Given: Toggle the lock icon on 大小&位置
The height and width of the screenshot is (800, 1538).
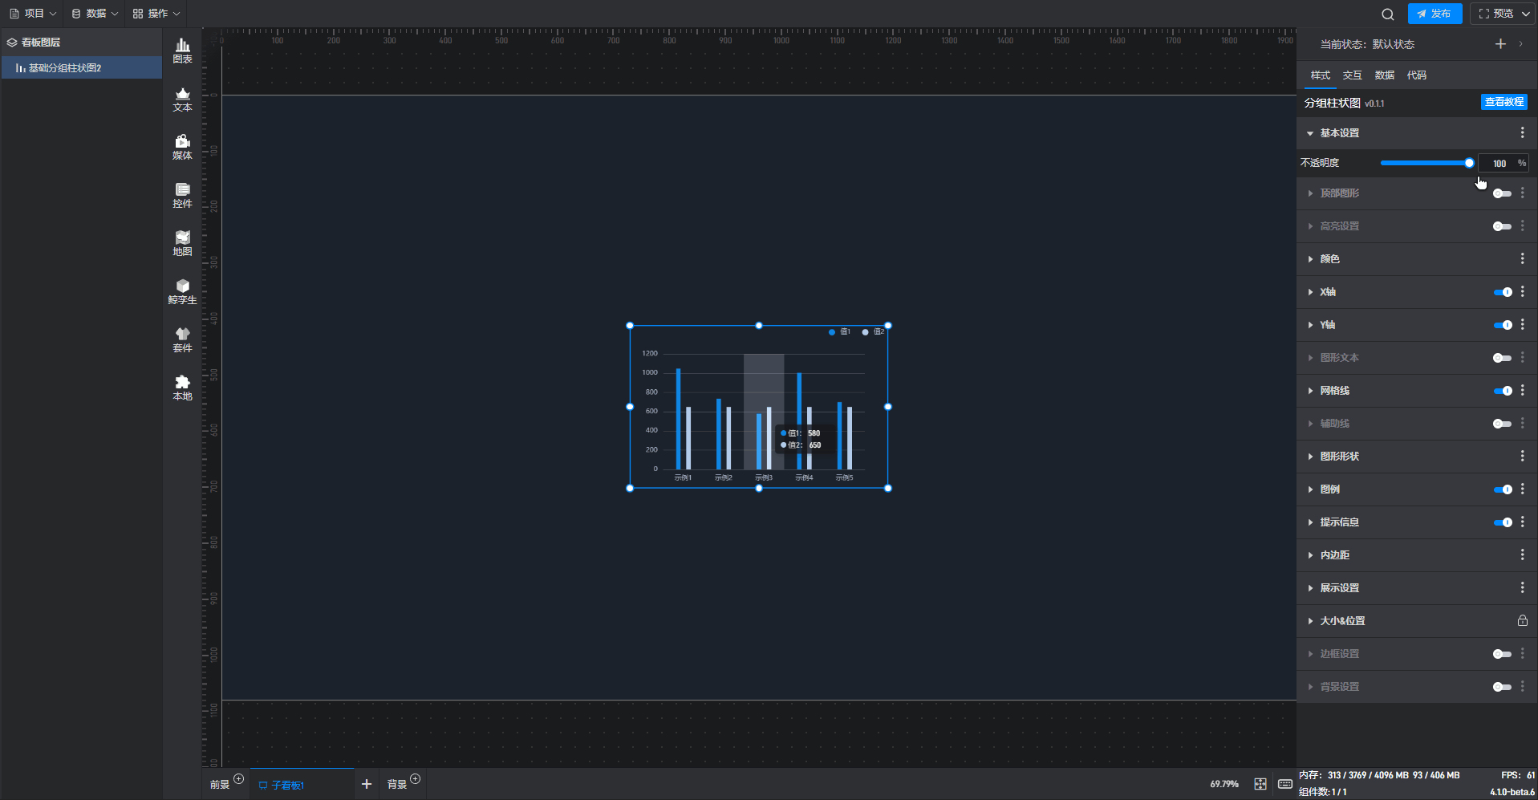Looking at the screenshot, I should pyautogui.click(x=1522, y=621).
